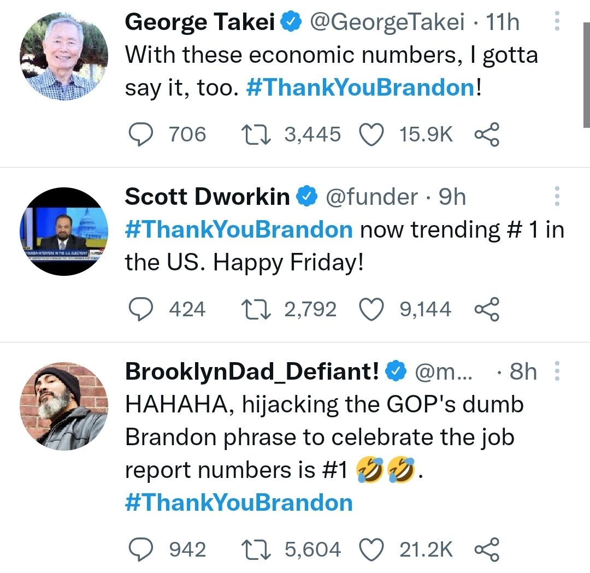Like George Takei's tweet
The height and width of the screenshot is (573, 590).
[x=371, y=134]
